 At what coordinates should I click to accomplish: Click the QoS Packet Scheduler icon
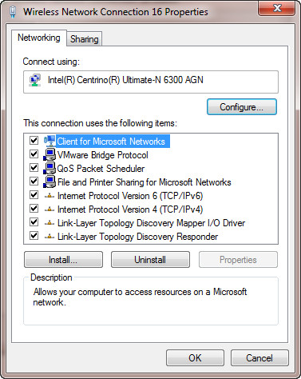(x=50, y=168)
